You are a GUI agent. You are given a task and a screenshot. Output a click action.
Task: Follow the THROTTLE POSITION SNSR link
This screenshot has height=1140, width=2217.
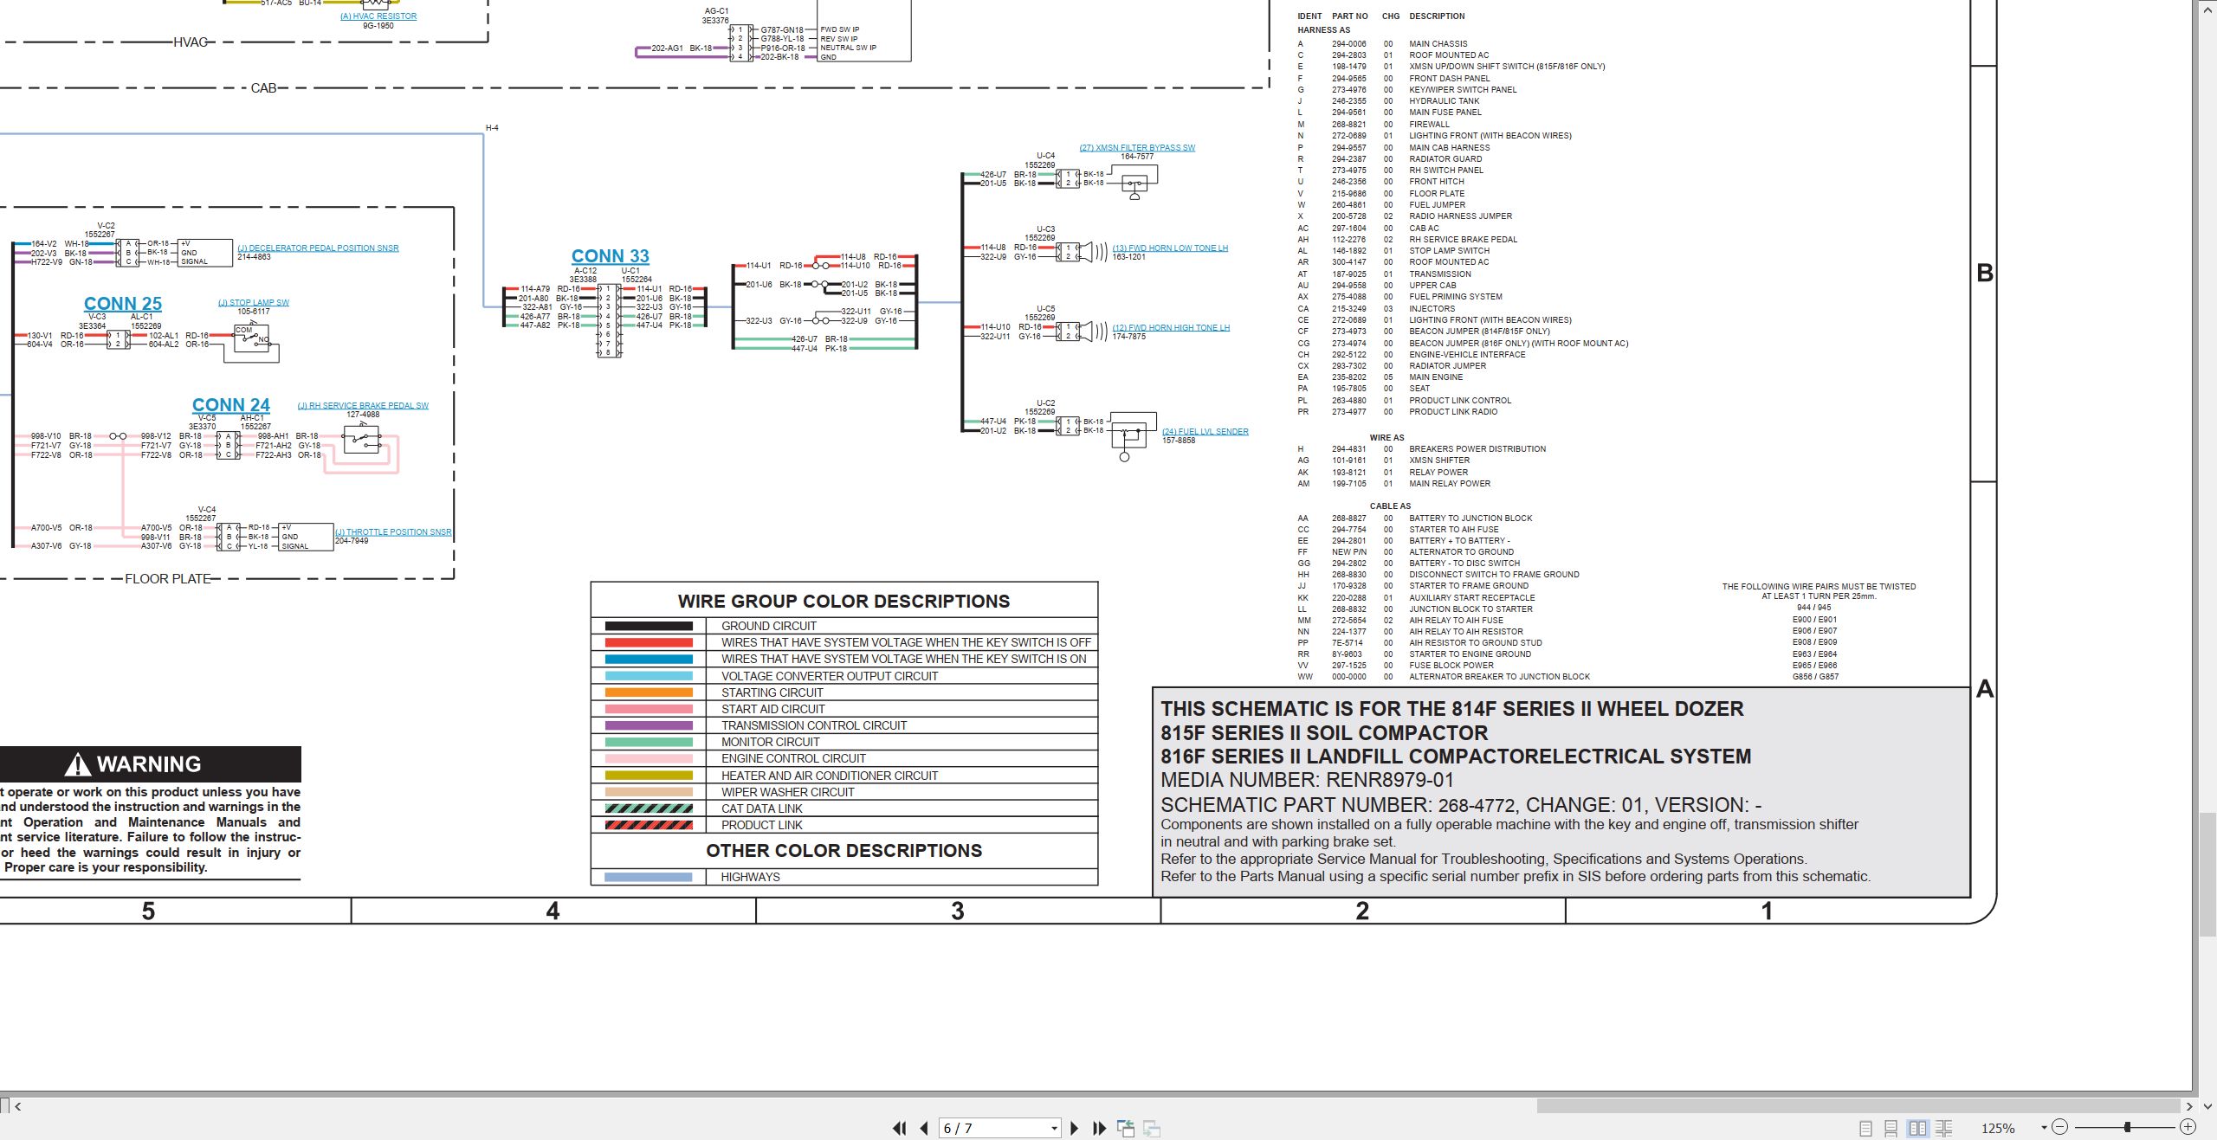click(x=393, y=532)
